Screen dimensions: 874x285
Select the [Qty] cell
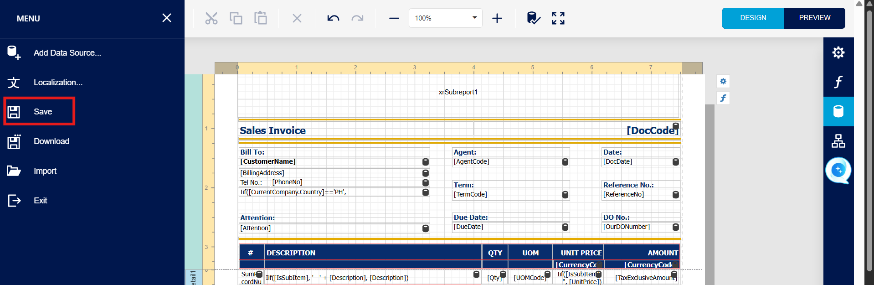point(495,278)
